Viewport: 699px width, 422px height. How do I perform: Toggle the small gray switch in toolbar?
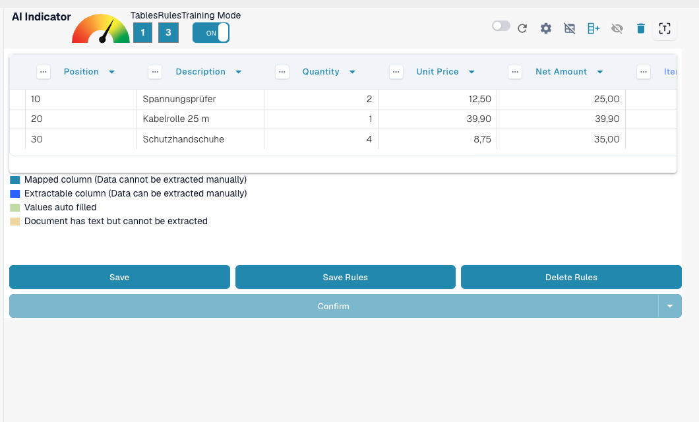501,26
